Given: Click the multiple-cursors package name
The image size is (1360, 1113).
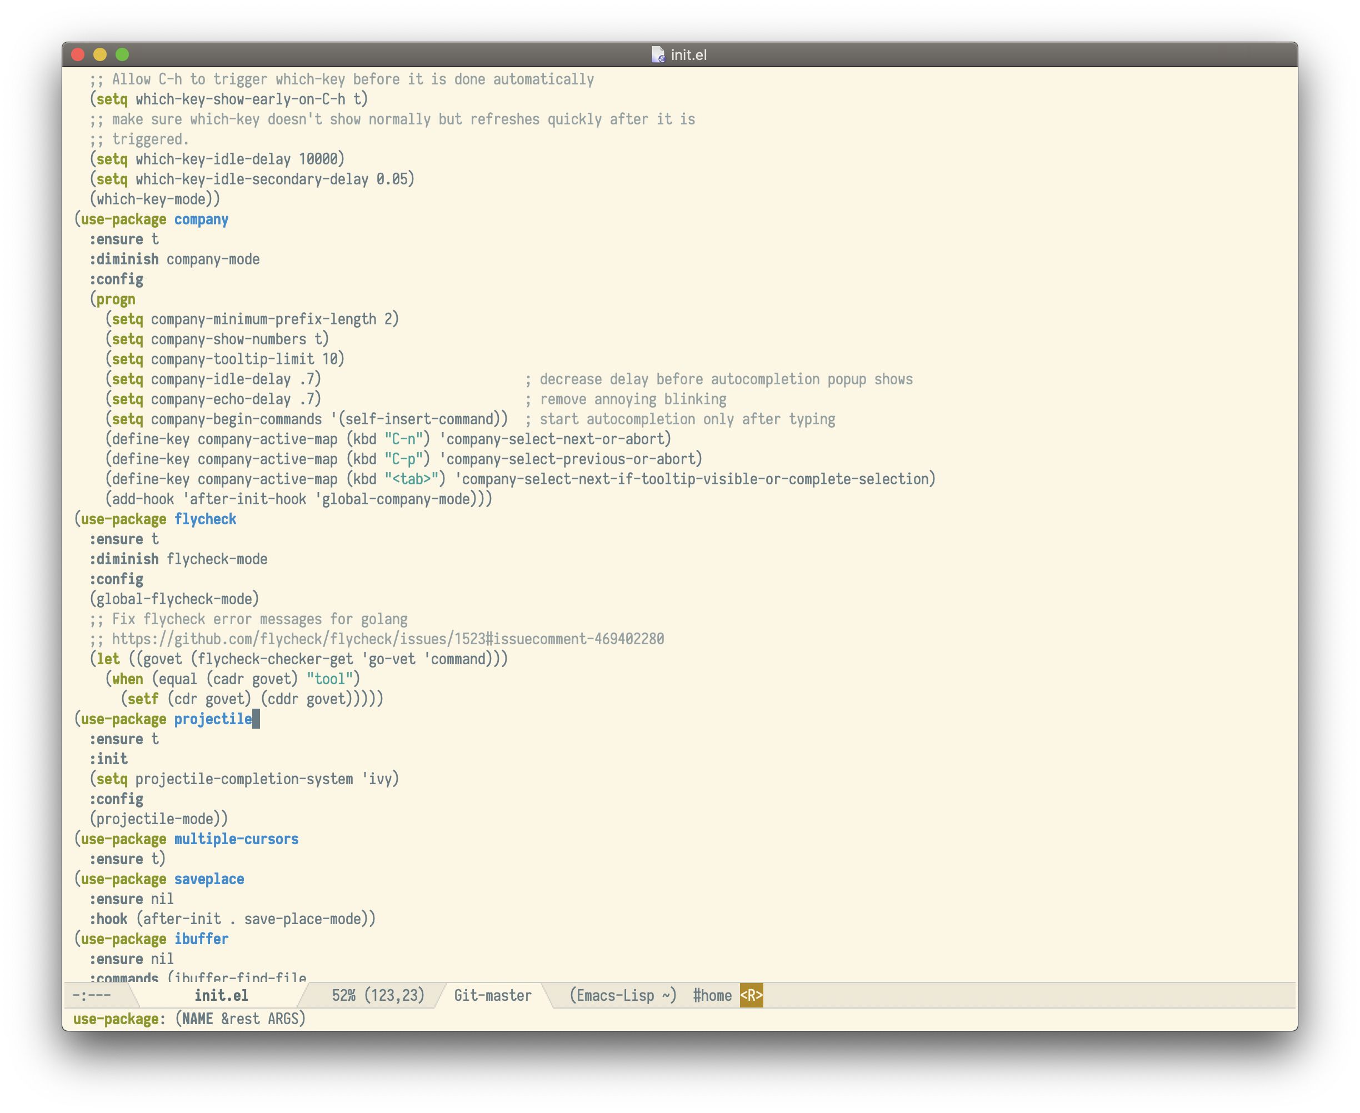Looking at the screenshot, I should [236, 839].
